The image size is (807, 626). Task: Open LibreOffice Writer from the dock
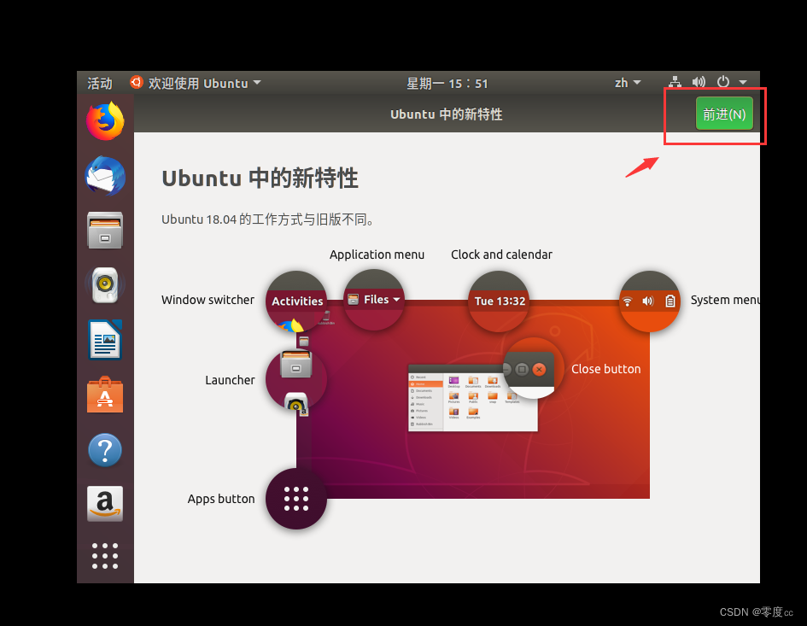[x=104, y=340]
